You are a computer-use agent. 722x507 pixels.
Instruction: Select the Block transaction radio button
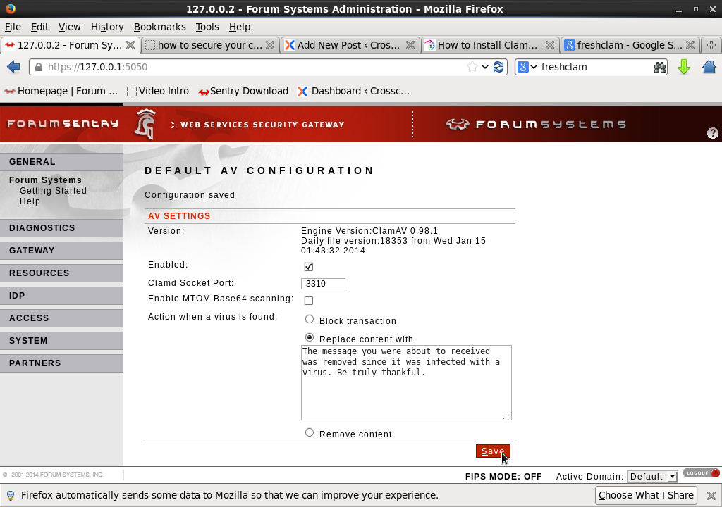[310, 319]
